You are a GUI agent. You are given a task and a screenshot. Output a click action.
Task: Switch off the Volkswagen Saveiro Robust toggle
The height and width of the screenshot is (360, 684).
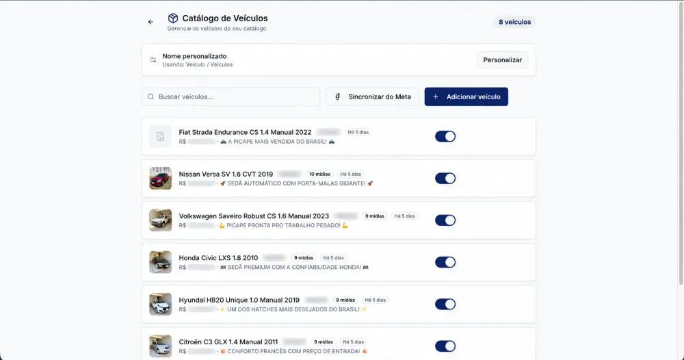(x=445, y=220)
